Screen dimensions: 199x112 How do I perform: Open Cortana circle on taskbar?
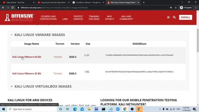click(x=61, y=109)
